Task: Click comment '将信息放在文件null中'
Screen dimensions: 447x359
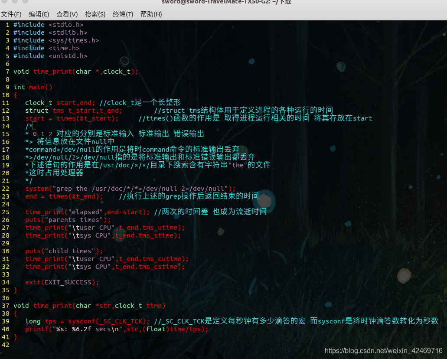Action: (x=70, y=142)
